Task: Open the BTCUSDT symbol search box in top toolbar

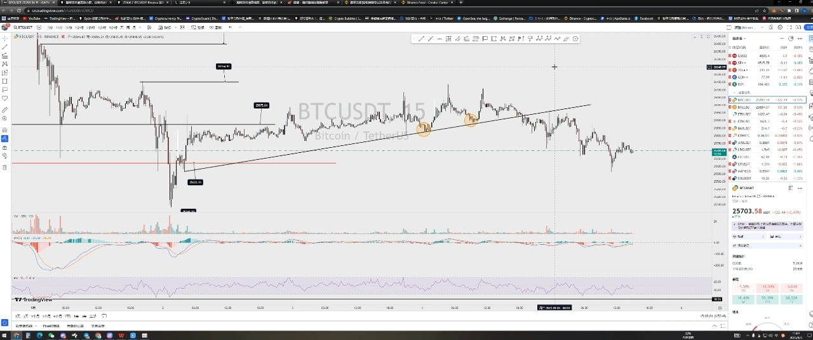Action: (24, 27)
